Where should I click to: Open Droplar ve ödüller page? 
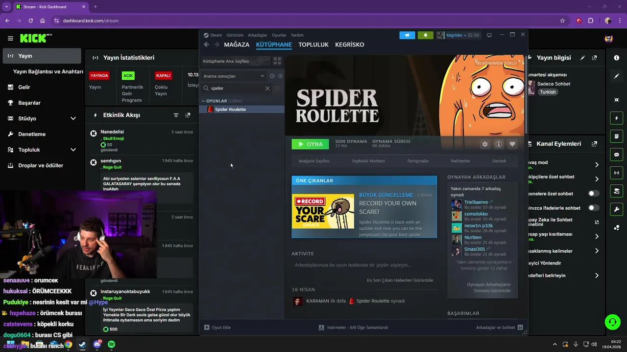(42, 165)
